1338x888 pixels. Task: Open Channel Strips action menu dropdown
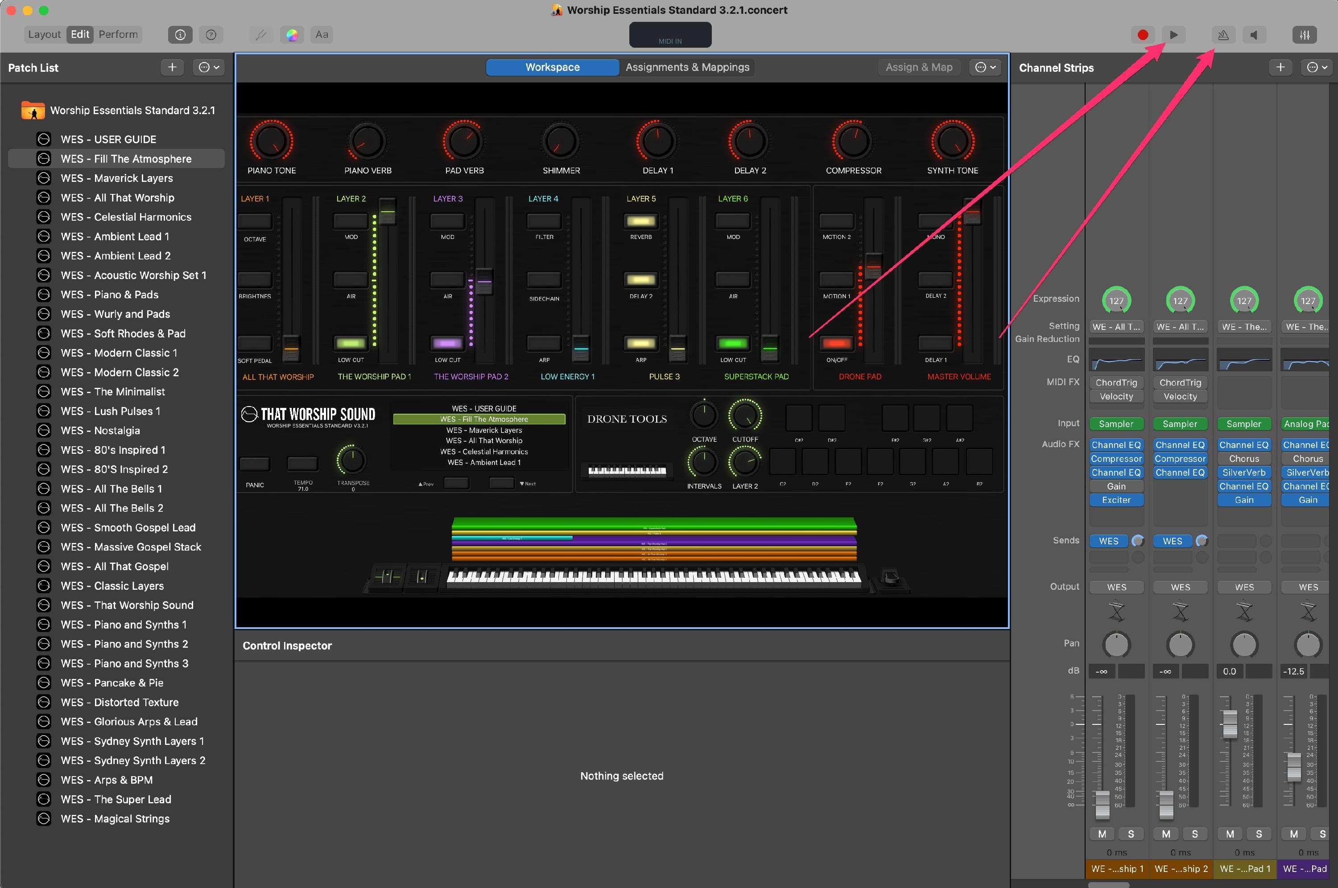tap(1317, 67)
